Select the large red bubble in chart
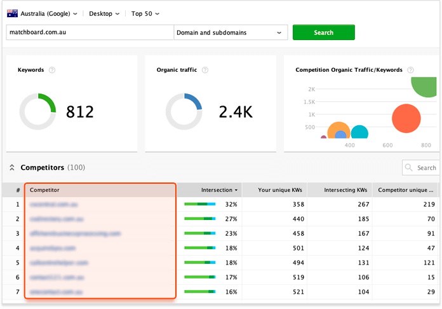Screen dimensions: 442x309 click(406, 118)
